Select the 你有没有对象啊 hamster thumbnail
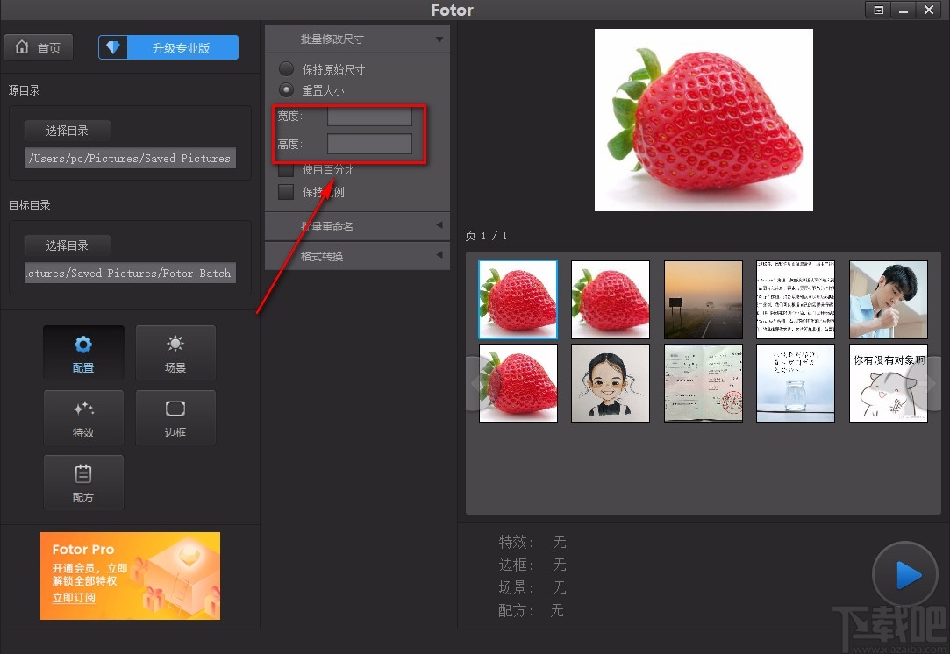 click(889, 383)
